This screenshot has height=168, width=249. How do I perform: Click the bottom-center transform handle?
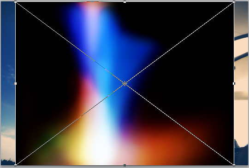[x=125, y=165]
